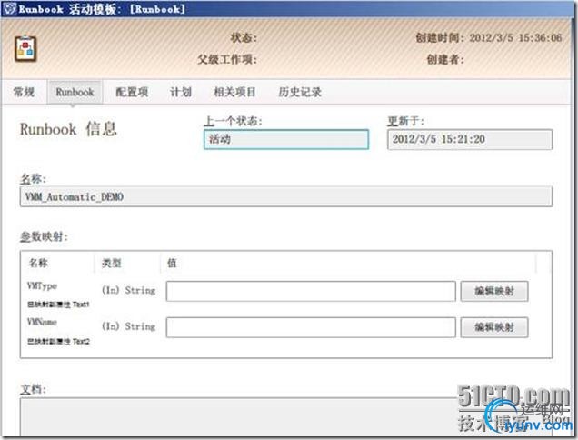The height and width of the screenshot is (440, 578).
Task: Click the VMName value input box
Action: (x=311, y=327)
